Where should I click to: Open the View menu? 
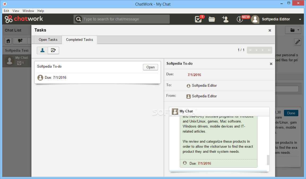[16, 11]
